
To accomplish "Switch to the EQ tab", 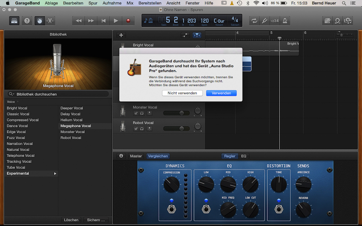I will click(x=244, y=156).
